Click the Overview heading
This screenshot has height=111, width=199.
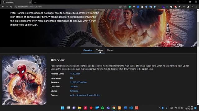coord(58,60)
